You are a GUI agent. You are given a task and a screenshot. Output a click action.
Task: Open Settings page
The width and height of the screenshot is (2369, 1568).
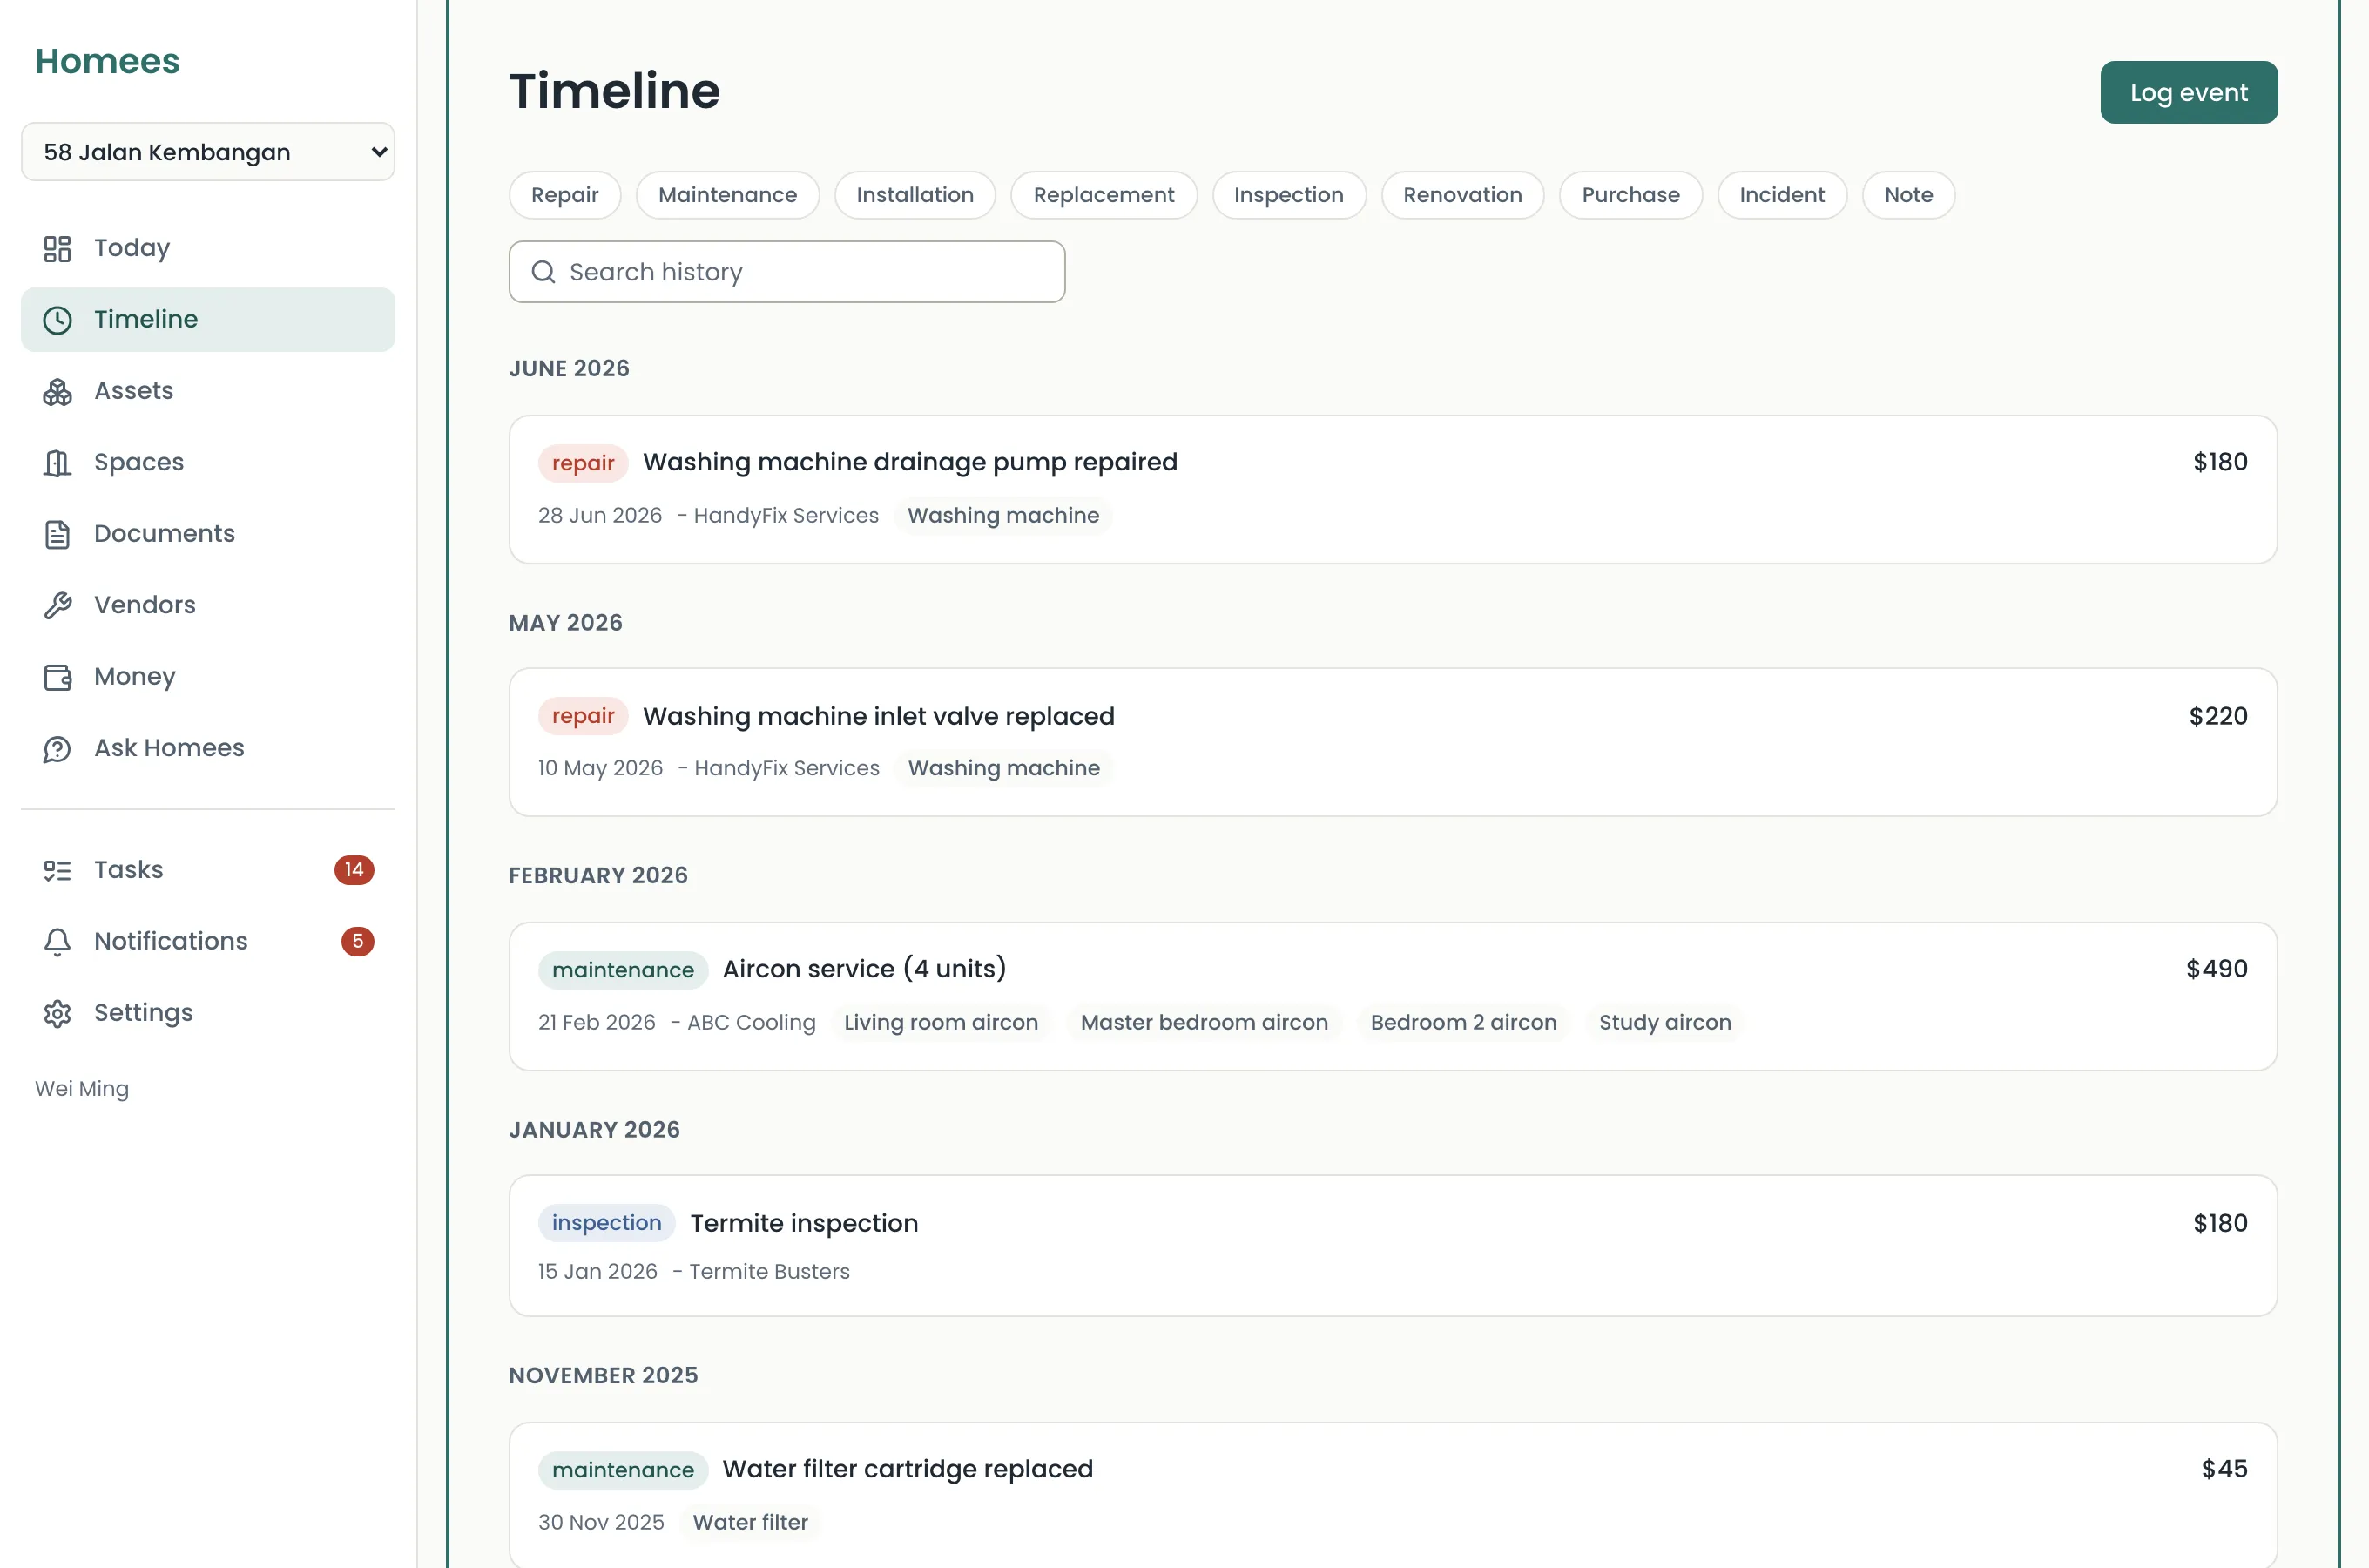(208, 1013)
